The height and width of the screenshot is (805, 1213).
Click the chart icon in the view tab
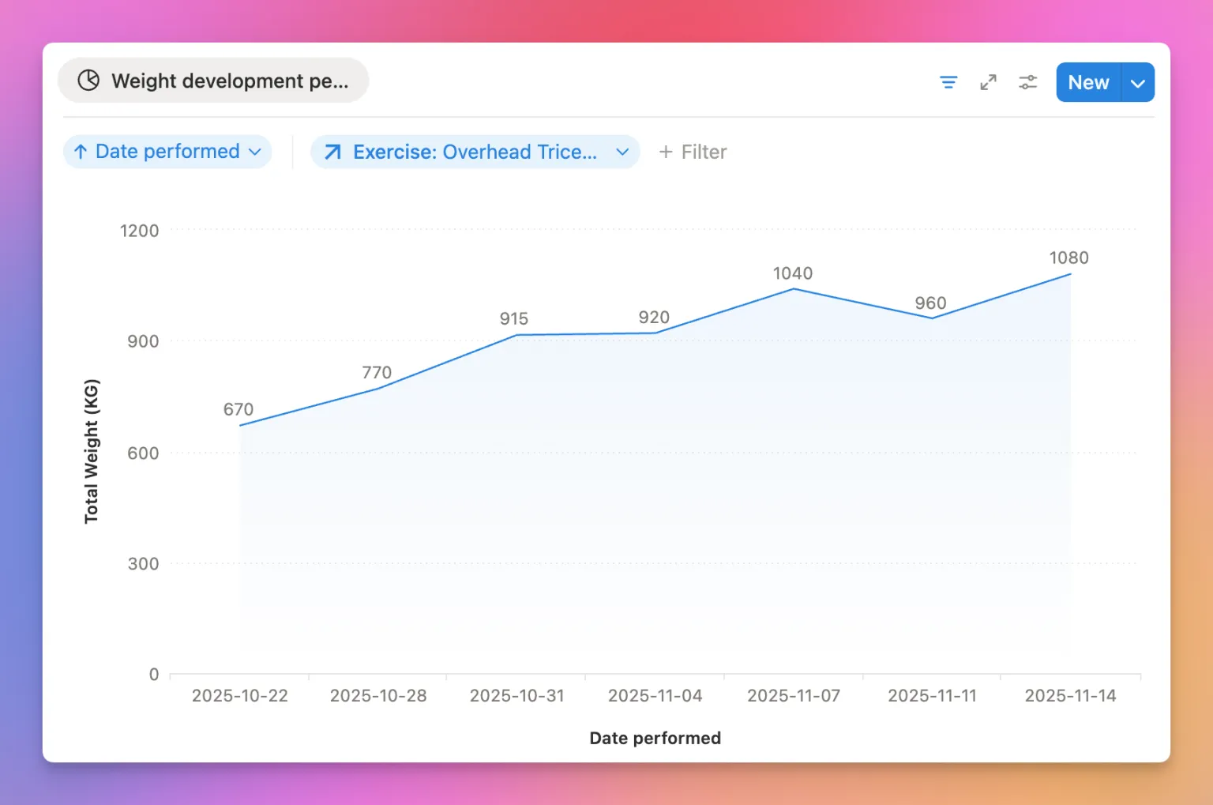(x=88, y=81)
